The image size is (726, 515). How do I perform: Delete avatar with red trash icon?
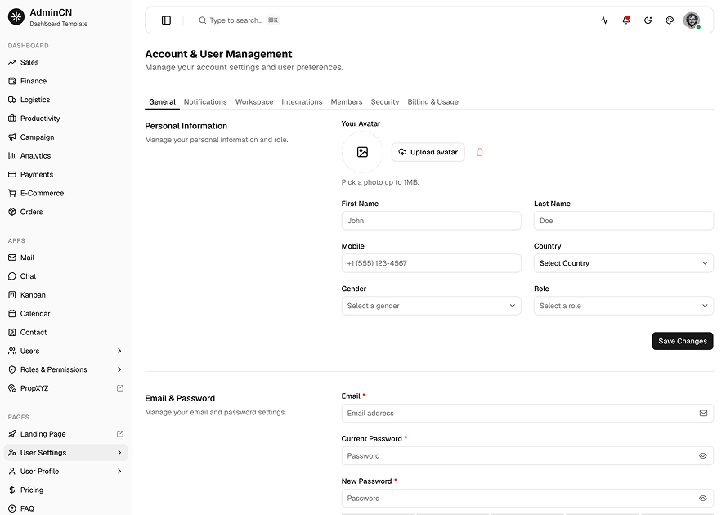coord(480,152)
